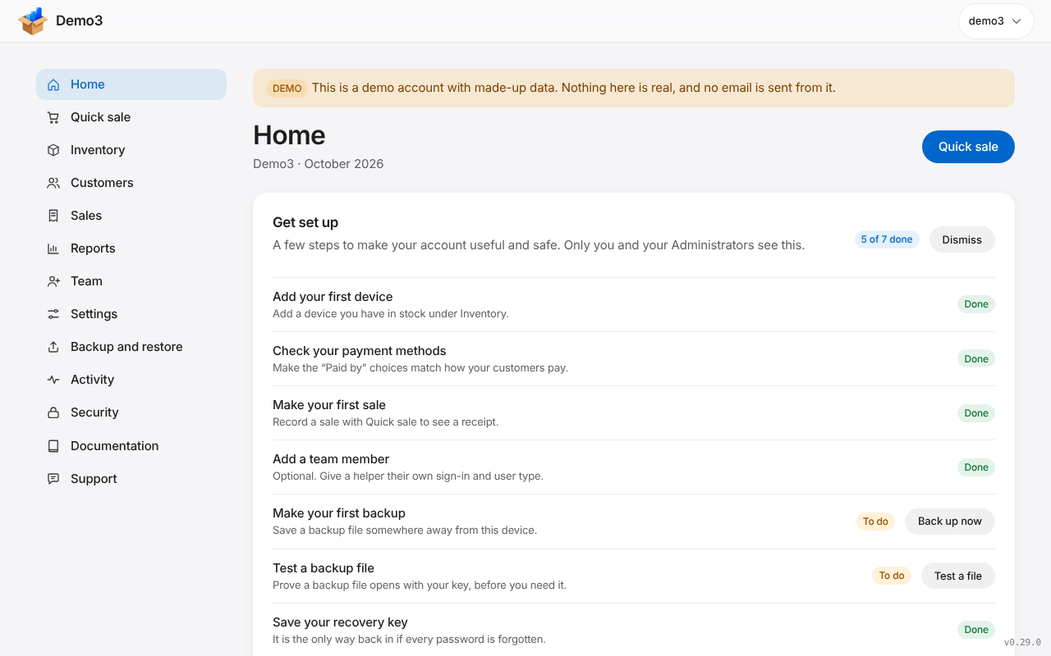1051x656 pixels.
Task: Click the Quick sale cart icon
Action: (53, 117)
